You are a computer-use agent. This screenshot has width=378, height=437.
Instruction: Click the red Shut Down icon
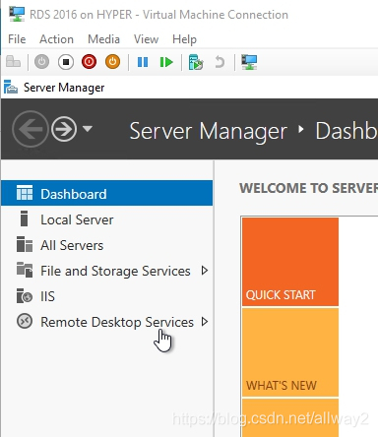point(89,62)
